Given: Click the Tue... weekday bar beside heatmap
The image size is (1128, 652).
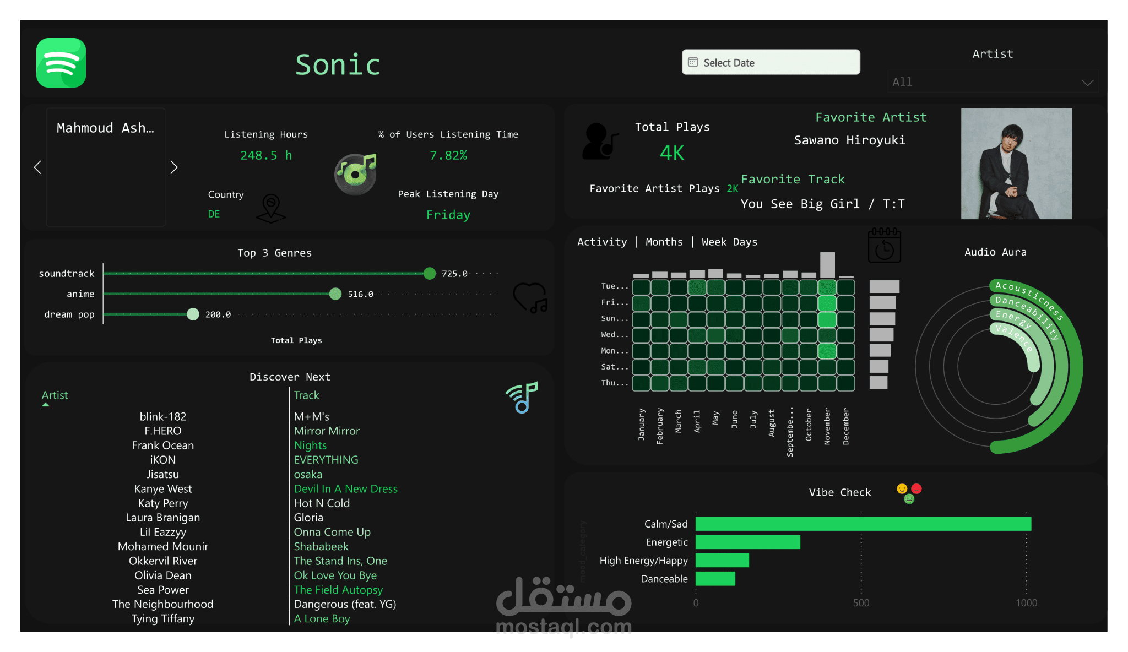Looking at the screenshot, I should pos(884,286).
